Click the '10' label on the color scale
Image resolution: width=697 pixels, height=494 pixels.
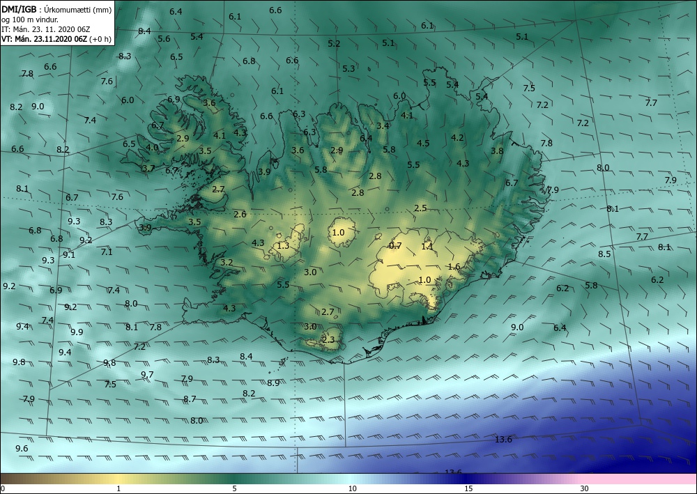point(353,488)
